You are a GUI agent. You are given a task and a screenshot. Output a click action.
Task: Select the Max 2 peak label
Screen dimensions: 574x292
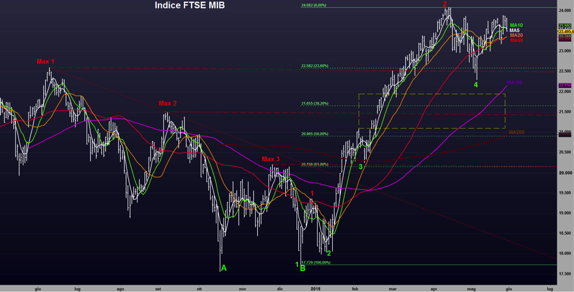pos(168,104)
